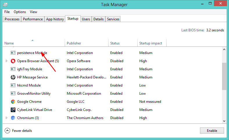The image size is (229, 140).
Task: Expand the Opera Browser Assistant group
Action: coord(7,61)
